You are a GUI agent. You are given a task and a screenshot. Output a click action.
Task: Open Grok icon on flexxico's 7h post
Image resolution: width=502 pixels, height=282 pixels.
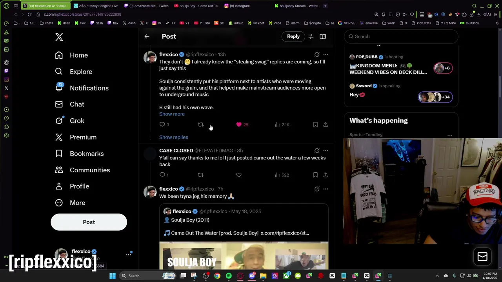(x=317, y=189)
